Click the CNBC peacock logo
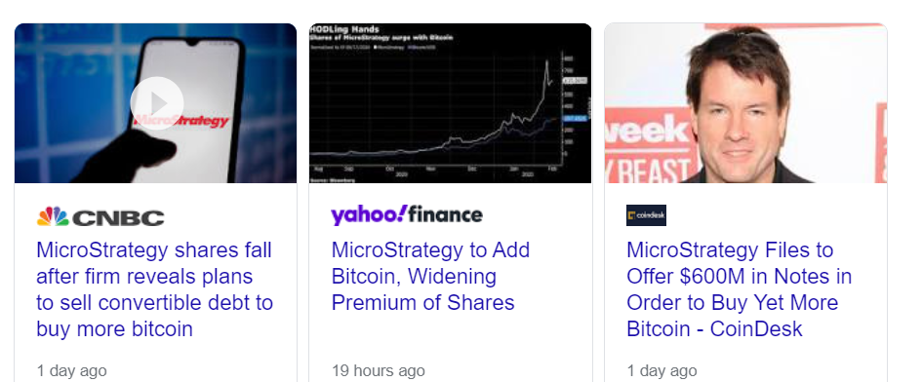The image size is (922, 382). (53, 217)
